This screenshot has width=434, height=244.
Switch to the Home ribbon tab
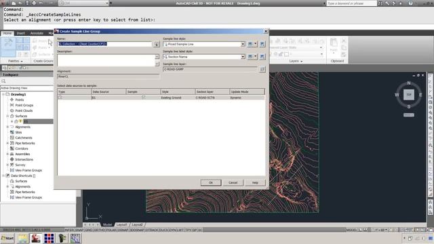7,33
